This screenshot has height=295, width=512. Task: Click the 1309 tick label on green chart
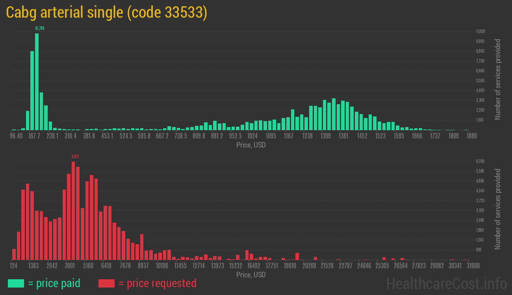[325, 136]
